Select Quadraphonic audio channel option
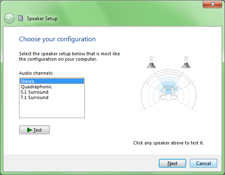The width and height of the screenshot is (225, 175). (x=36, y=87)
